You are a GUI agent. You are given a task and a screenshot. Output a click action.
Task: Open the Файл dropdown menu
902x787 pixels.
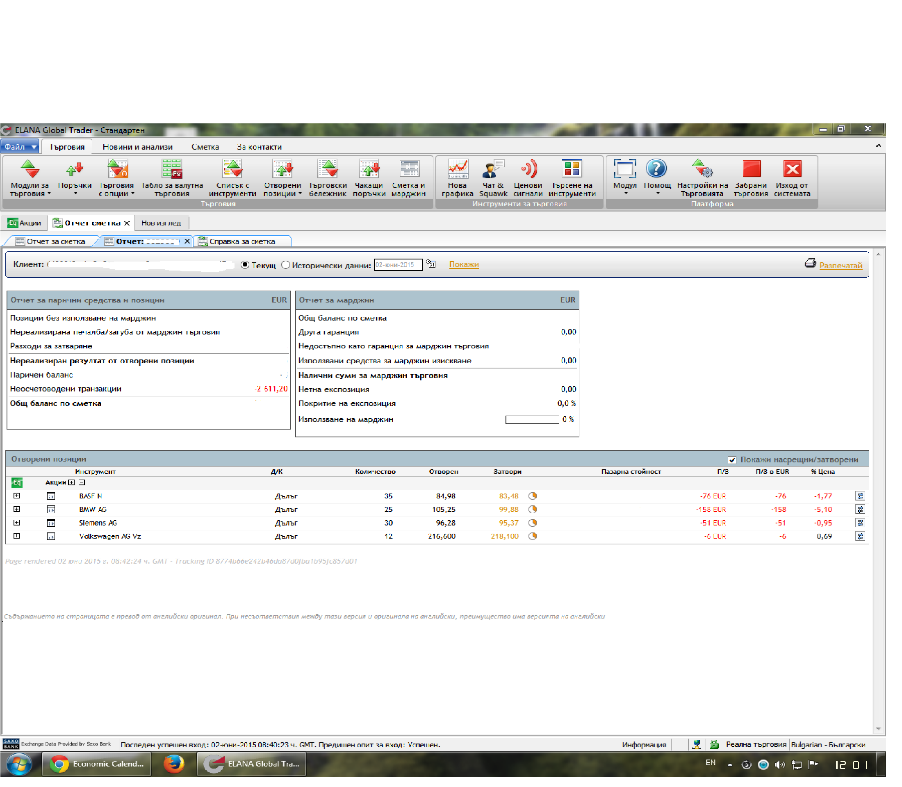pyautogui.click(x=20, y=147)
